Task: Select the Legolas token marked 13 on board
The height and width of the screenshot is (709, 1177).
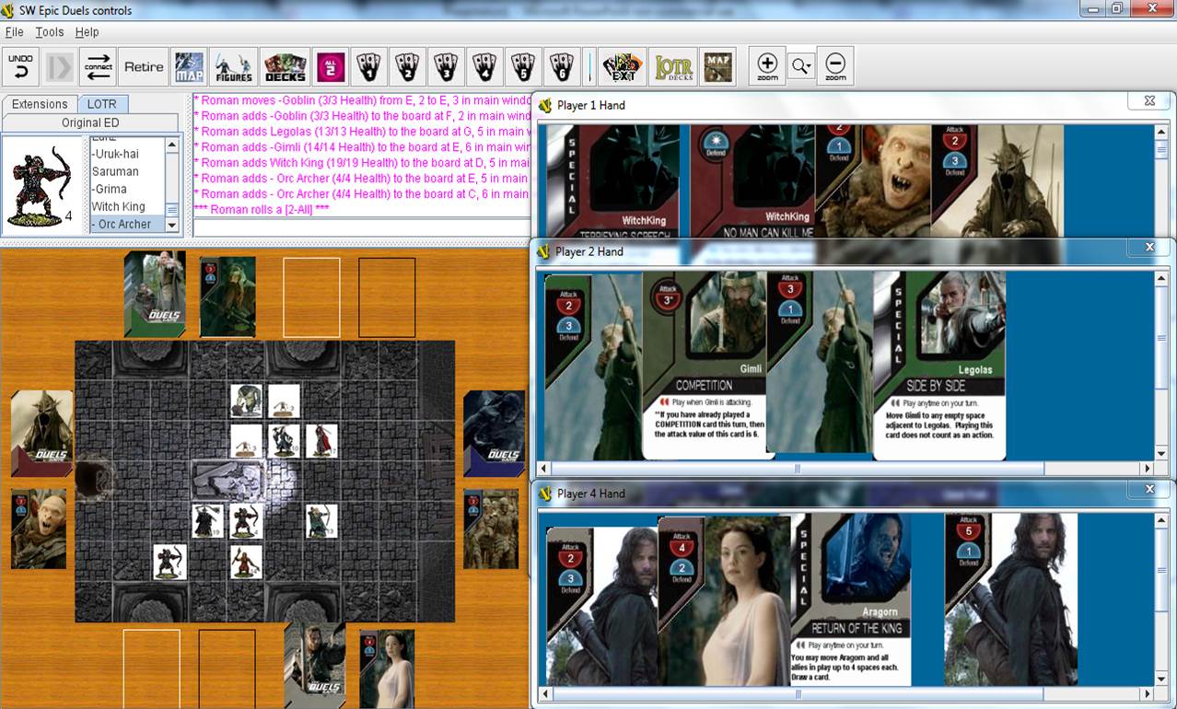Action: [320, 521]
